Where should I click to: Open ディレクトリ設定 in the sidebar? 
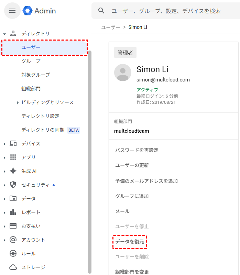pyautogui.click(x=40, y=116)
